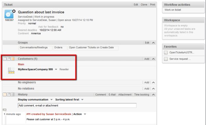Click the Service request favorite icon
This screenshot has width=206, height=125.
(166, 59)
